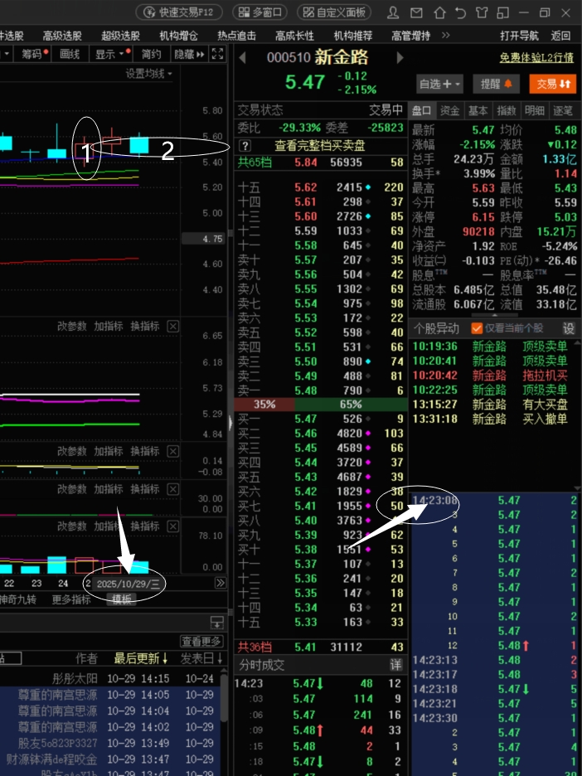The height and width of the screenshot is (776, 582).
Task: Click the timeline double-arrow expand icon
Action: click(x=221, y=584)
